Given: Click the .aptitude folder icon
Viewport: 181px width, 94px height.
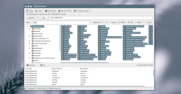Looking at the screenshot, I should [62, 26].
